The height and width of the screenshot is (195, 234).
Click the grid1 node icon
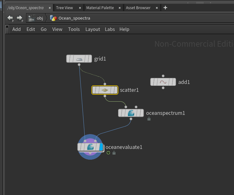point(79,59)
